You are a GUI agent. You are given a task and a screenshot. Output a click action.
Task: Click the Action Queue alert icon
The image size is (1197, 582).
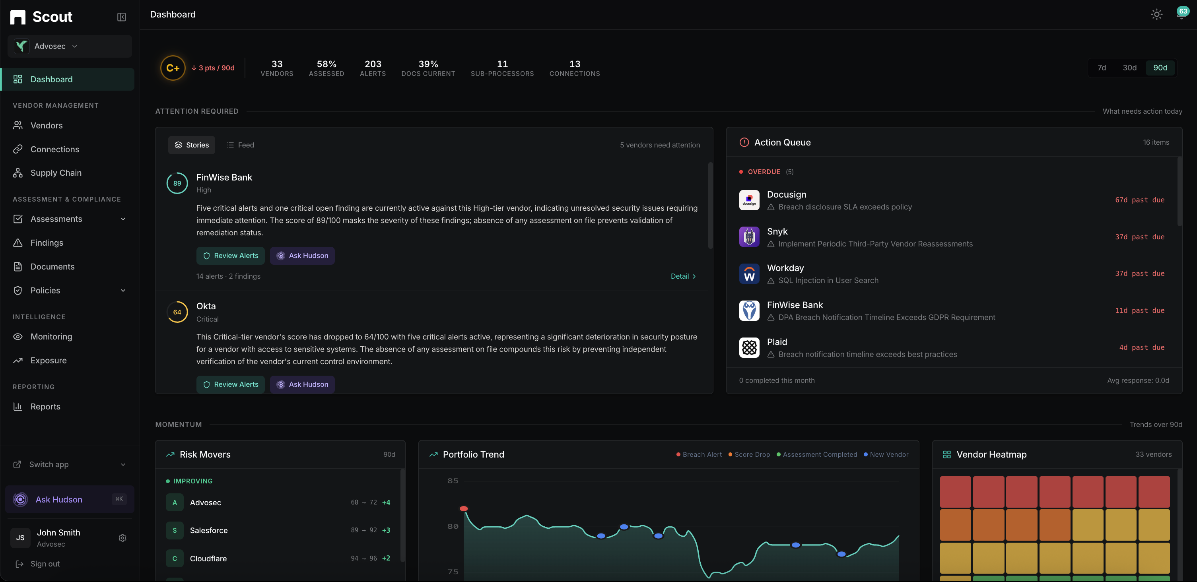coord(744,142)
